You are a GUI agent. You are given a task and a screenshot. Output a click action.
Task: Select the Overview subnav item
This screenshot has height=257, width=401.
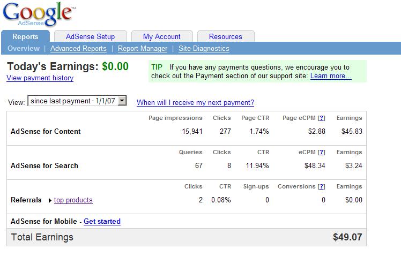24,48
